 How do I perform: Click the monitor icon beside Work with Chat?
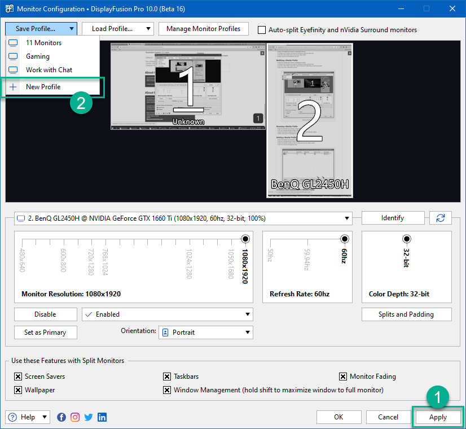point(13,70)
